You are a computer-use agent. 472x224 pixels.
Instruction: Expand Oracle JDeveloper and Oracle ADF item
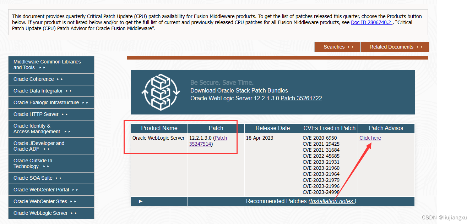[51, 146]
